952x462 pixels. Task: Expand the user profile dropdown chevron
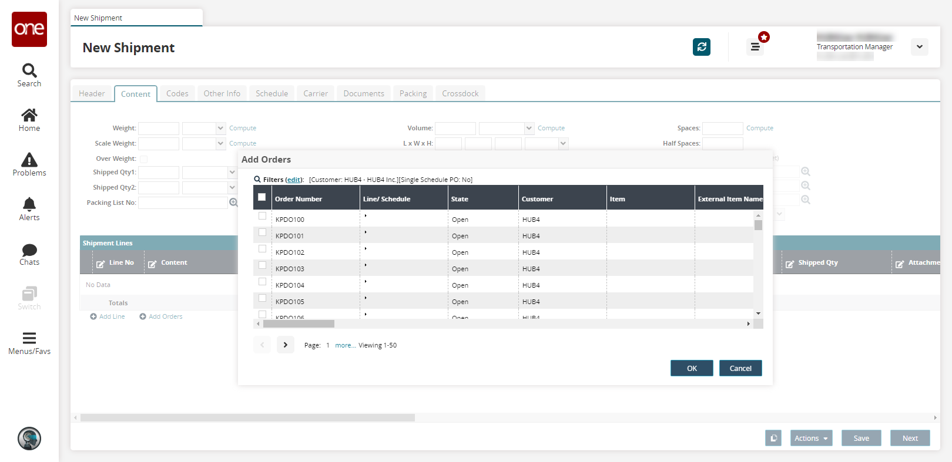point(919,47)
